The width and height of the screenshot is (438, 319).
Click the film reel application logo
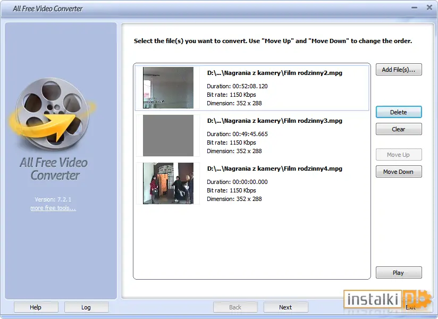52,113
